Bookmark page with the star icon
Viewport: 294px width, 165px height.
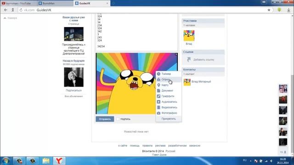coord(269,10)
